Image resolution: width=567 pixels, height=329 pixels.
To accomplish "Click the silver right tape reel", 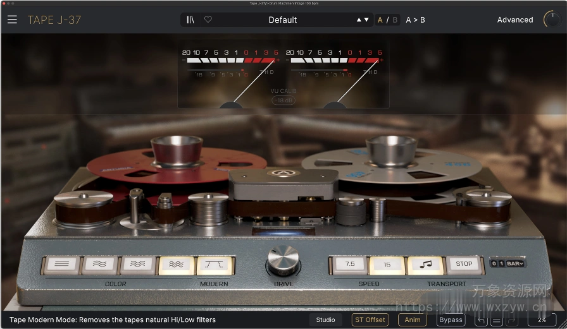I will (x=392, y=164).
